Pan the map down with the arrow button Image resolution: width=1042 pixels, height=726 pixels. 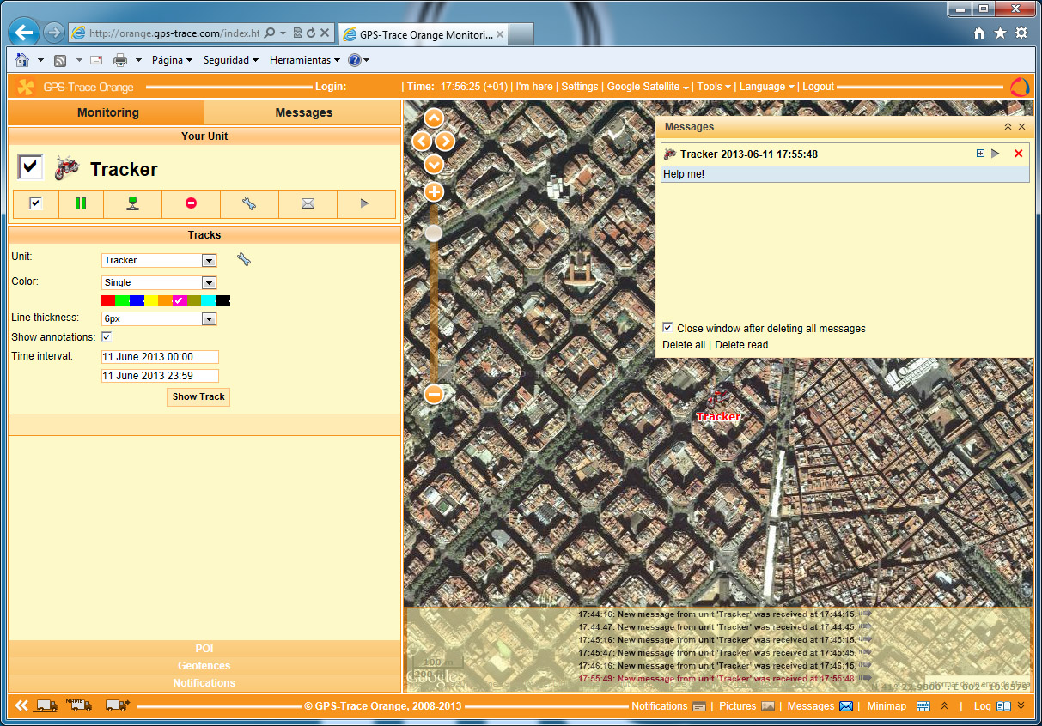[434, 163]
